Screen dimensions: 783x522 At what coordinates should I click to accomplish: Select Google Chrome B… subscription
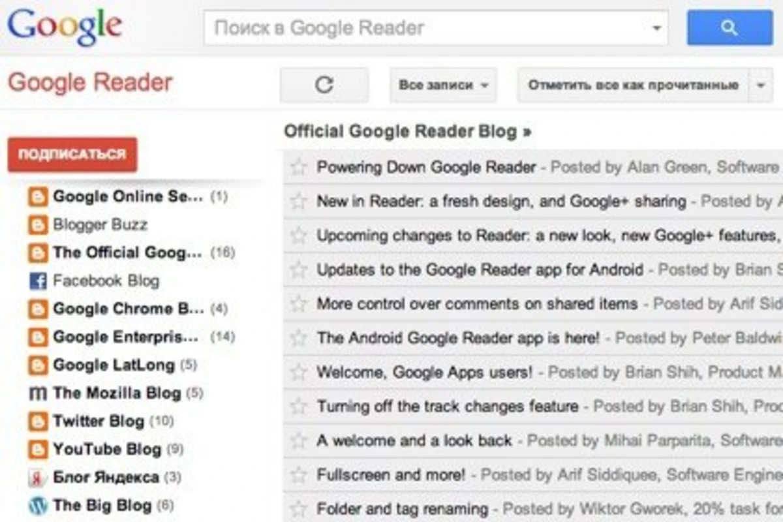[129, 309]
